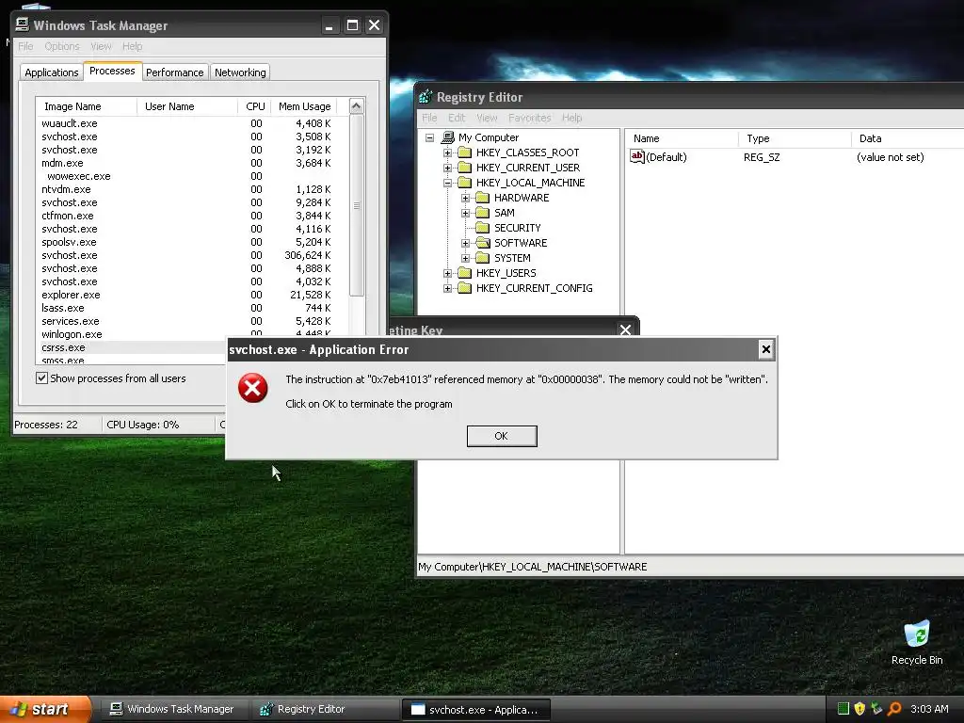Switch to the Networking tab
964x723 pixels.
pos(240,72)
